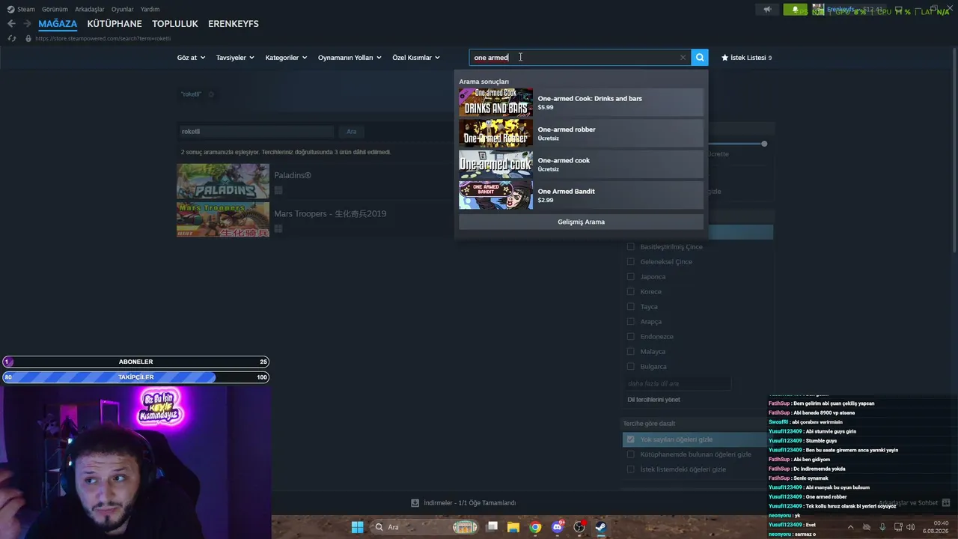Click the star icon of İstek Listesi
Viewport: 958px width, 539px height.
tap(724, 58)
